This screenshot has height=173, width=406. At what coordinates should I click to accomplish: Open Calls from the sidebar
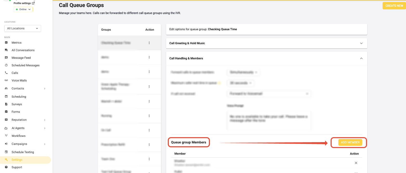tap(15, 73)
